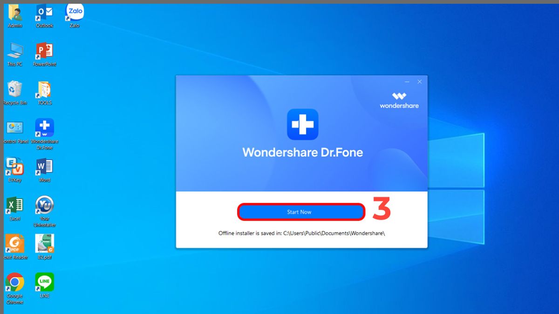
Task: Click the Dr.Fone plus logo in the installer
Action: coord(302,124)
